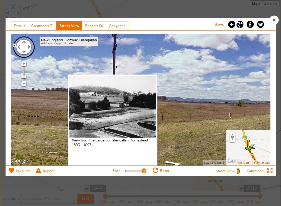281x206 pixels.
Task: Open the Copyright tab
Action: [117, 26]
